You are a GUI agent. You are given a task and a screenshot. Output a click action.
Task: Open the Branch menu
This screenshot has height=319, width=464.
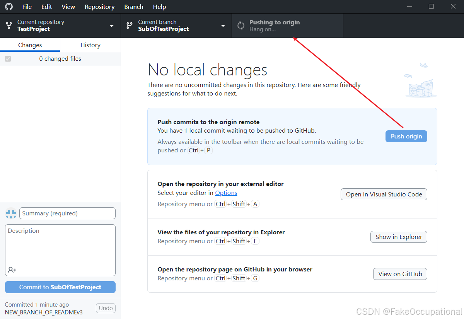tap(134, 7)
